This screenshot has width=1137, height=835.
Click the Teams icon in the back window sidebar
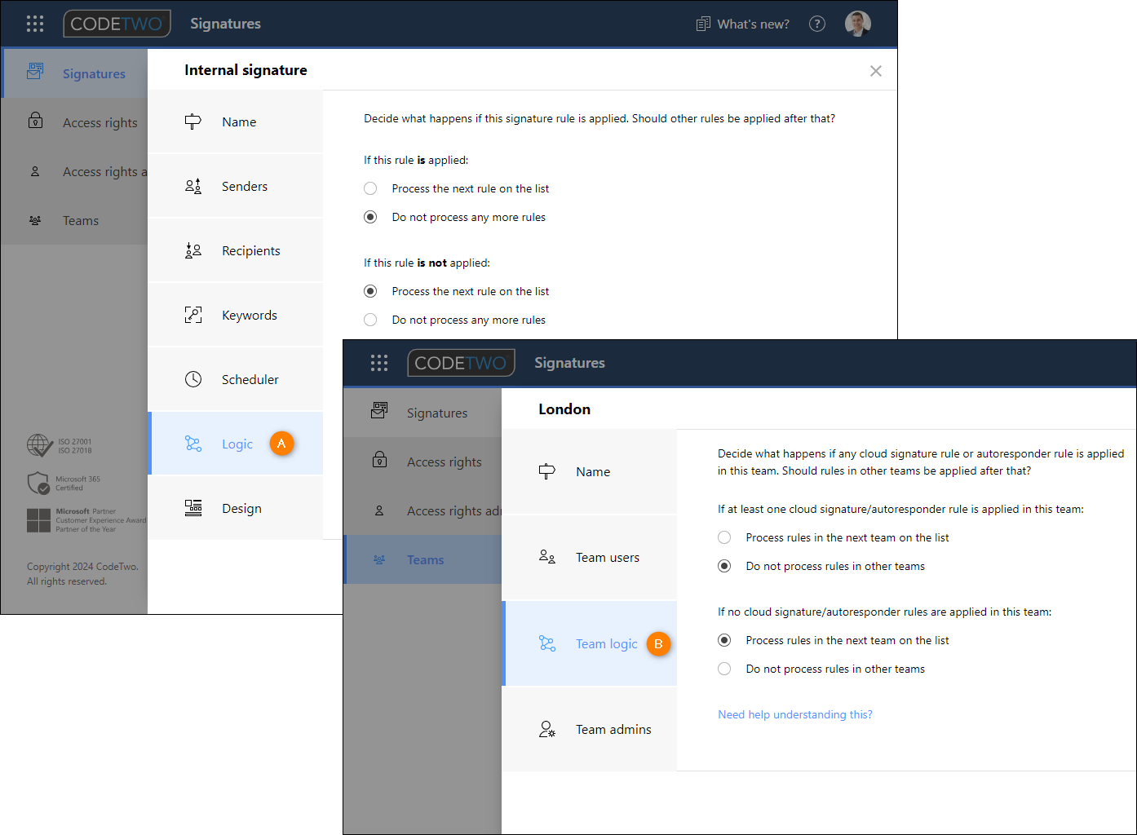35,220
